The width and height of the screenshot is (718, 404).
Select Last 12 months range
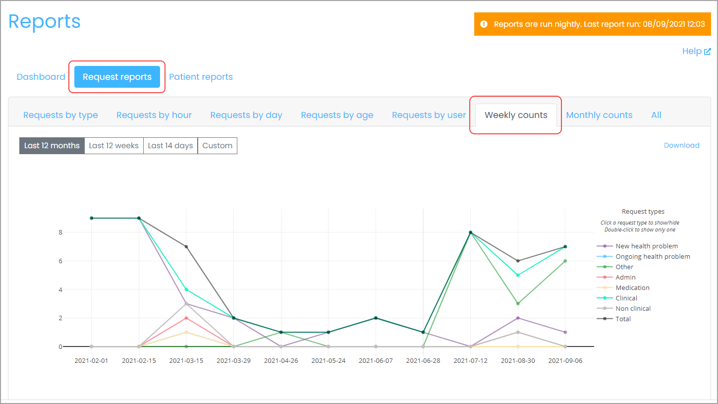(x=52, y=146)
